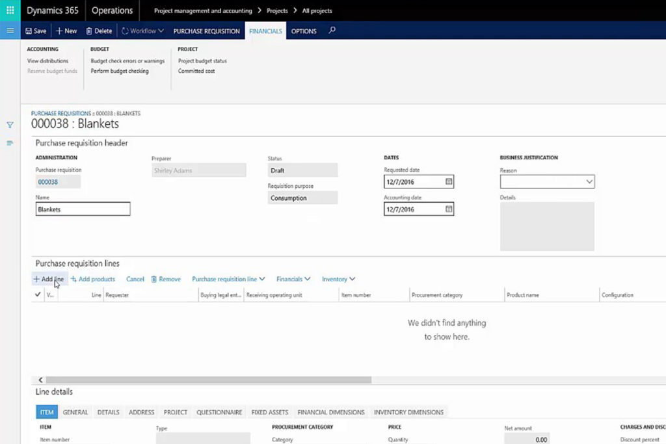
Task: Click the search magnifier icon in action bar
Action: coord(332,30)
